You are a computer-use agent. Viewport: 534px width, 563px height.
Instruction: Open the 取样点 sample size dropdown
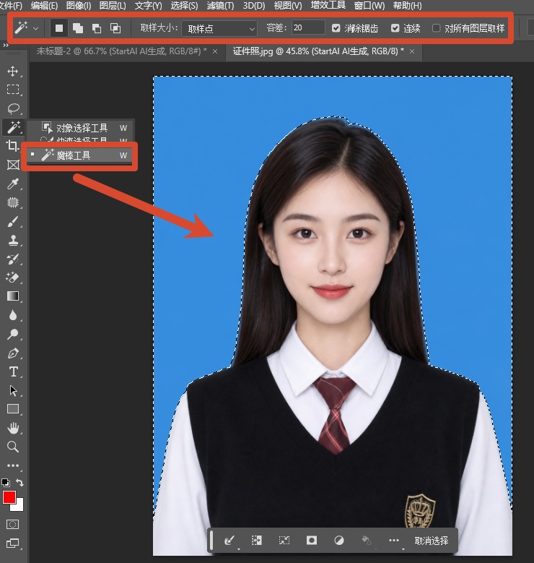[x=219, y=28]
